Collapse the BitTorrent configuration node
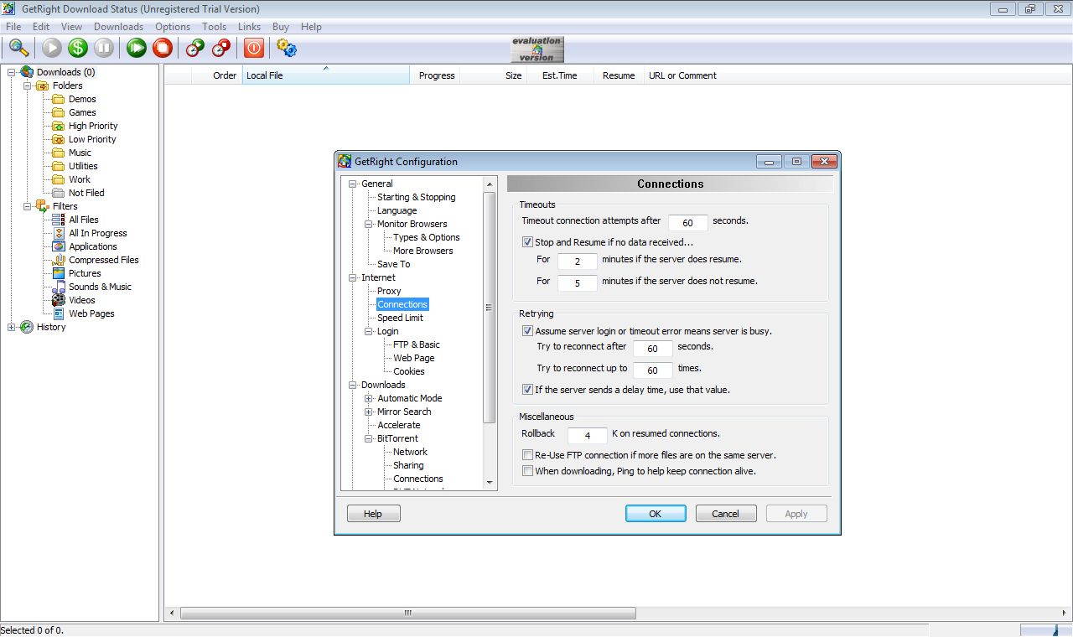The width and height of the screenshot is (1073, 637). (369, 438)
